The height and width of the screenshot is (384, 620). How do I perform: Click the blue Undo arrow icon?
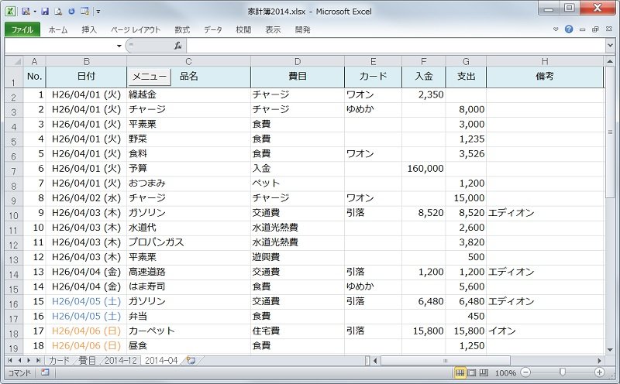point(71,12)
